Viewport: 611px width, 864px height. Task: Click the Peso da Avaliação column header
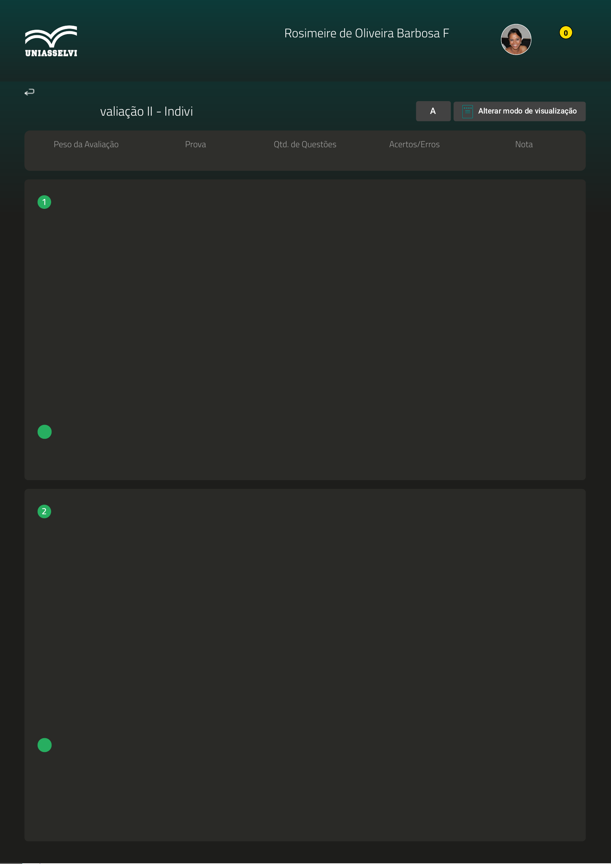pos(86,145)
